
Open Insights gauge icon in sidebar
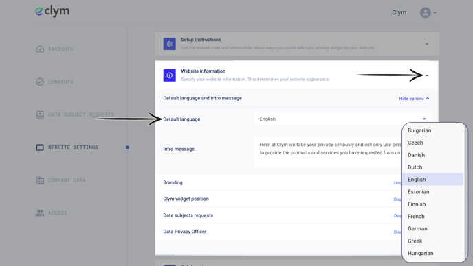click(40, 49)
